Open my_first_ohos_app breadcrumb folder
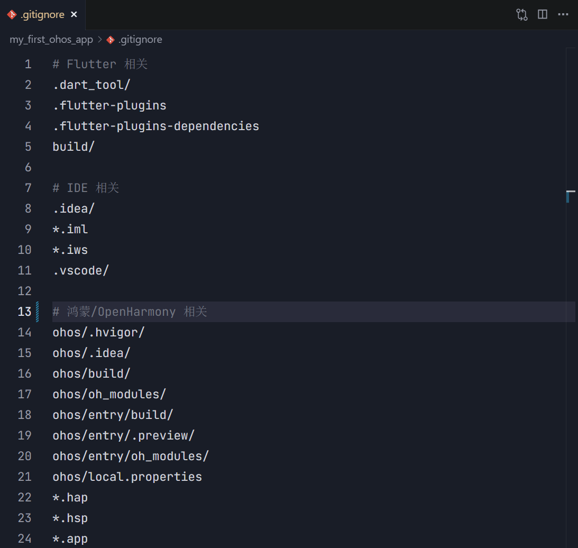 coord(51,40)
